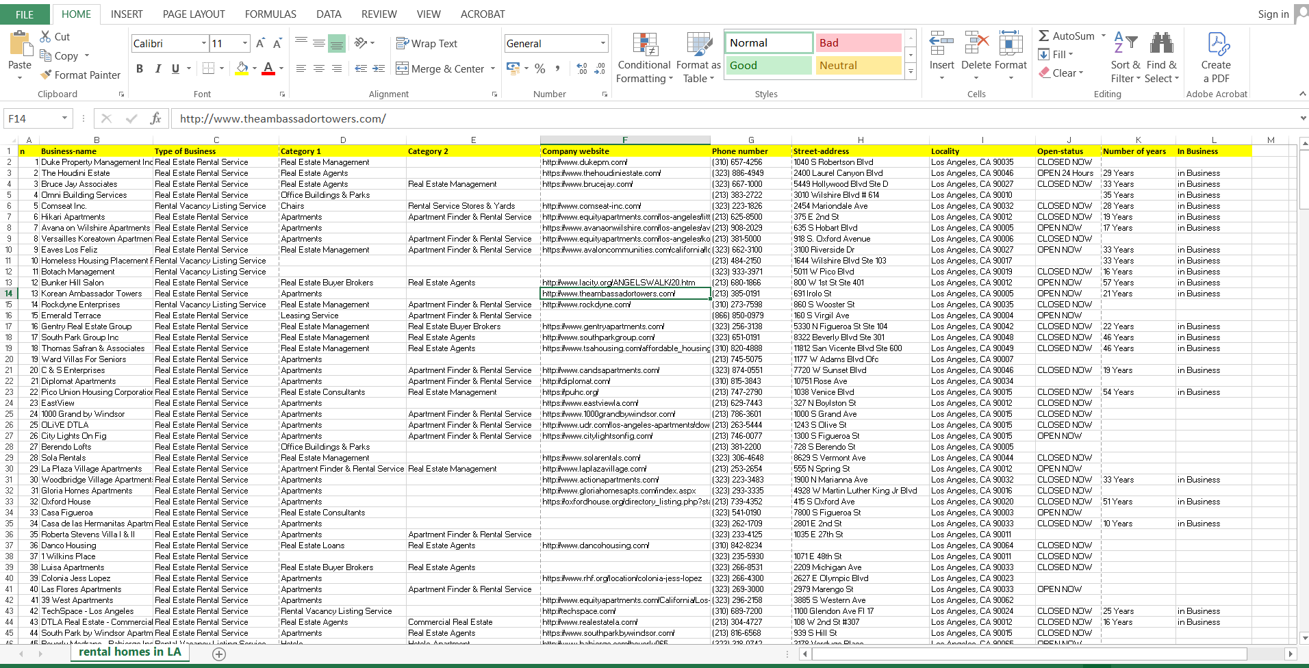1309x668 pixels.
Task: Switch to the DATA ribbon tab
Action: coord(329,14)
